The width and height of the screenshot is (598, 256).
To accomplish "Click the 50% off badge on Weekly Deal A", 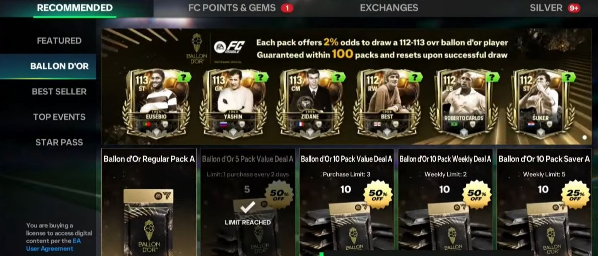I will pos(476,195).
